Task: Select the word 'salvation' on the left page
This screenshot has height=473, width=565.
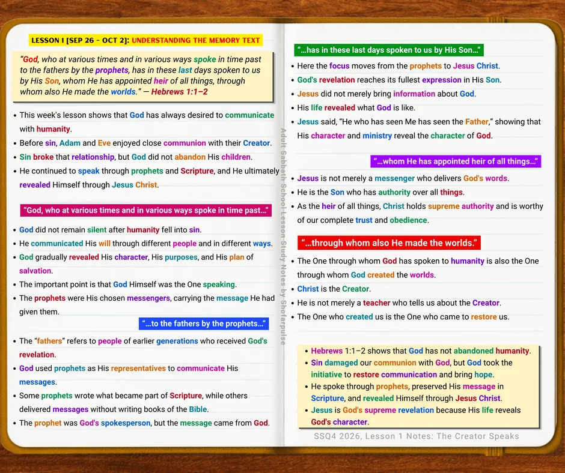Action: (x=35, y=271)
